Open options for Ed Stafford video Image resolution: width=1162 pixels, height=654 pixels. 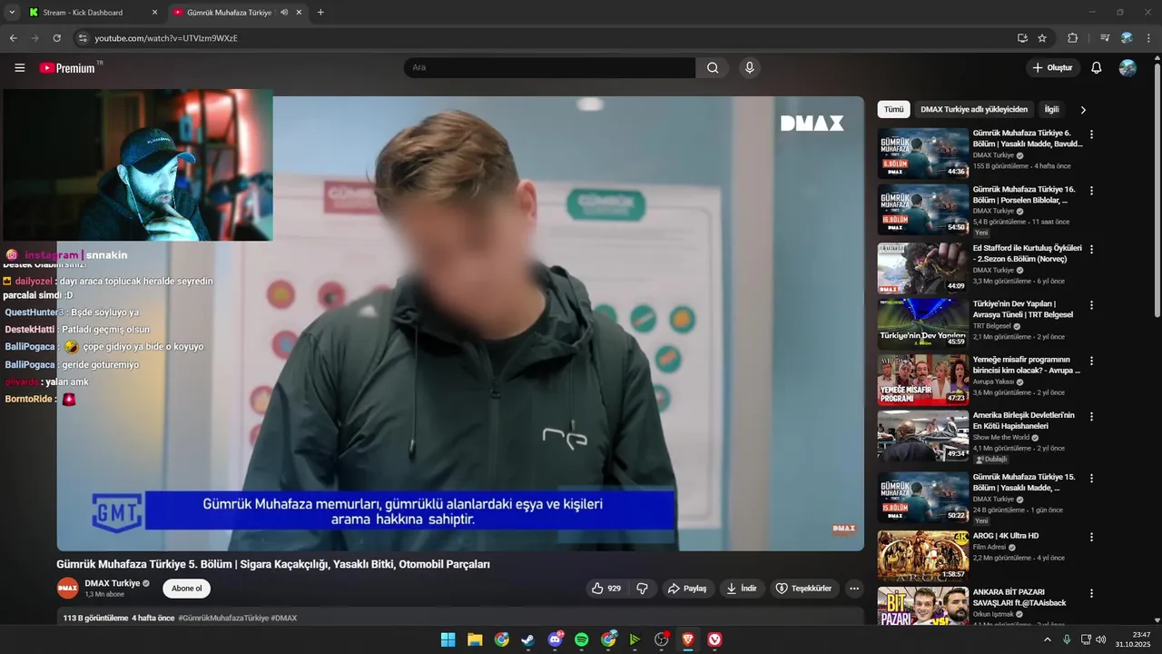pos(1091,249)
